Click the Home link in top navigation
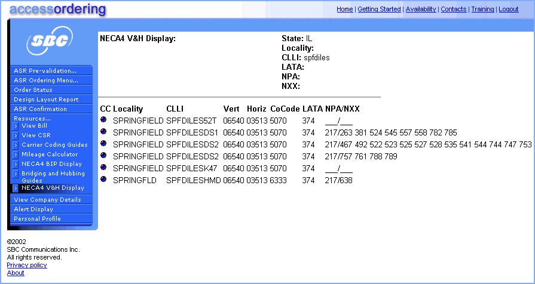This screenshot has width=535, height=284. 344,10
